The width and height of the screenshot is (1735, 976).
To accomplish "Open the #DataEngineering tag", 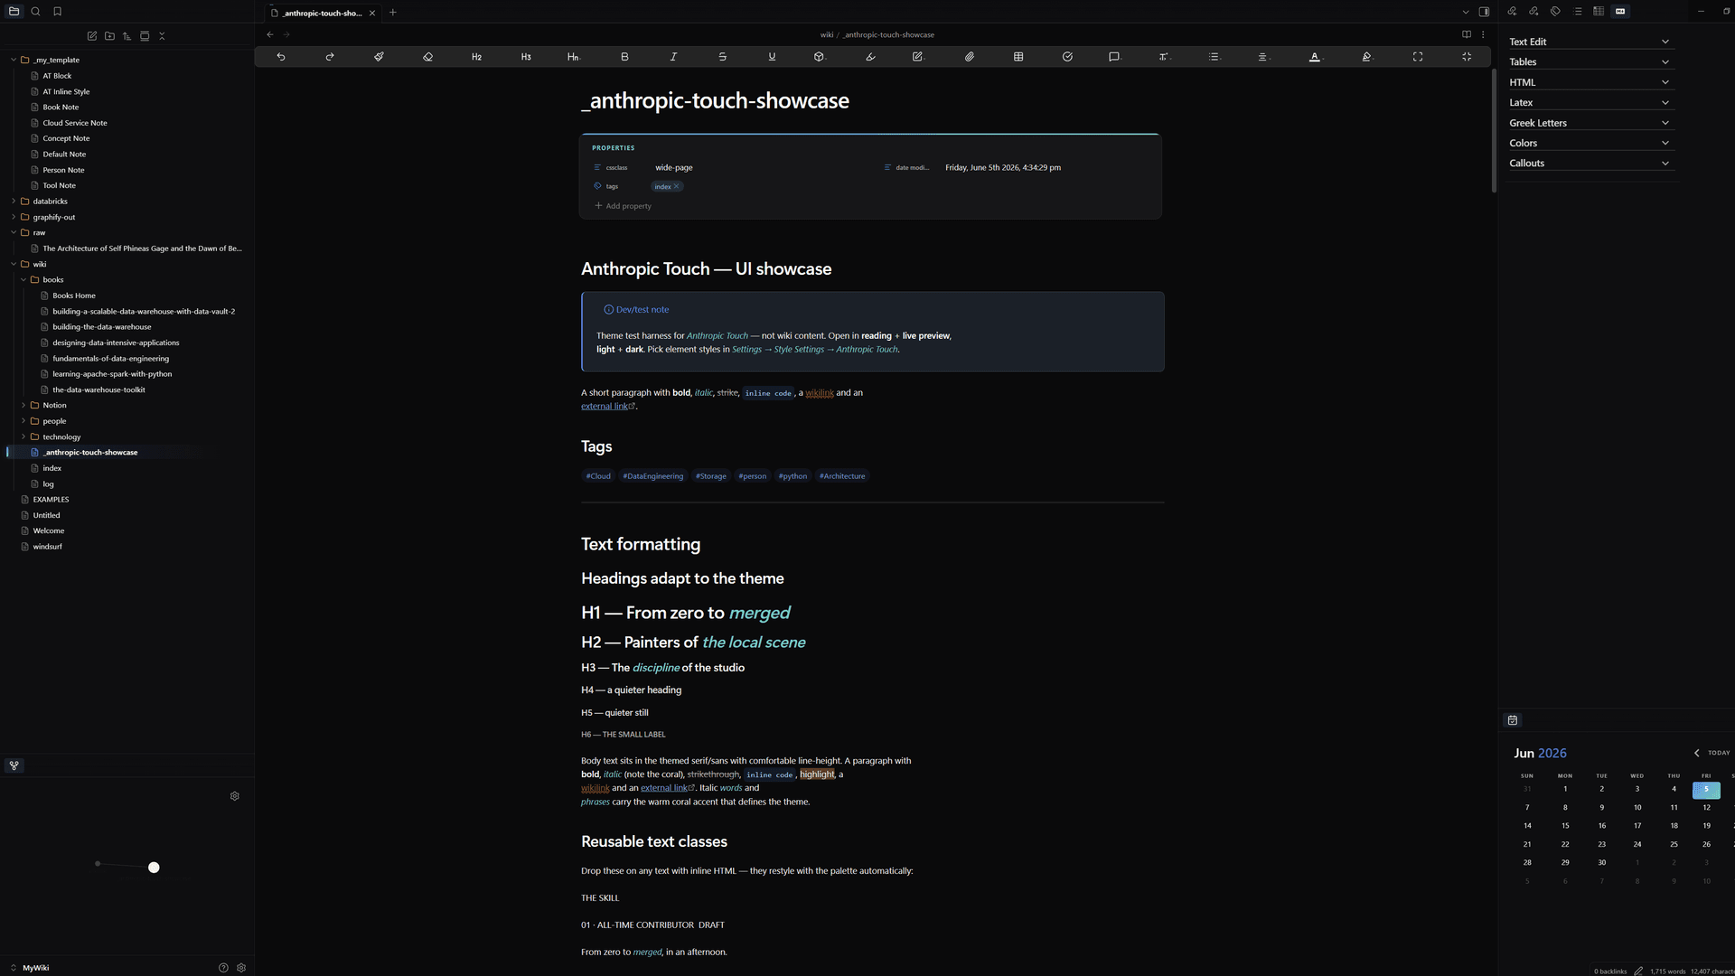I will point(652,476).
